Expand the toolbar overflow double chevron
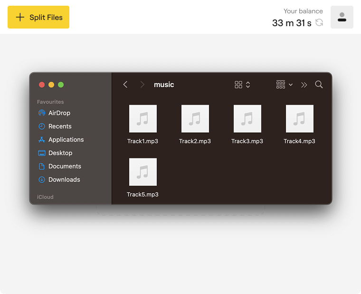Image resolution: width=361 pixels, height=294 pixels. coord(304,85)
